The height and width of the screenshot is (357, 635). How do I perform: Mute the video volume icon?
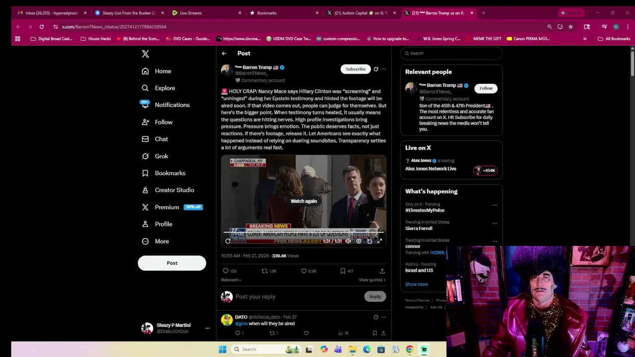coord(348,241)
